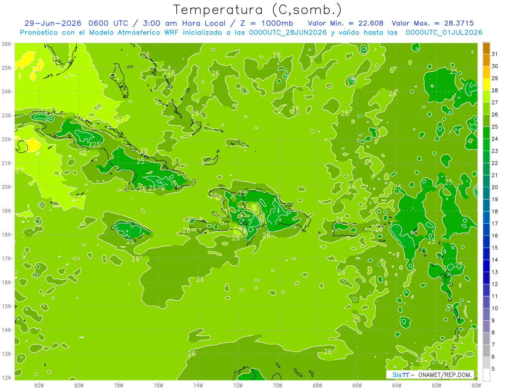Click the color scale label 15
The width and height of the screenshot is (506, 391).
pyautogui.click(x=495, y=248)
